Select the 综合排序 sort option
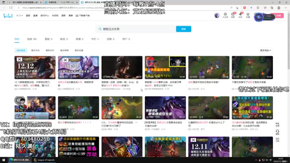This screenshot has height=163, width=290. click(21, 50)
